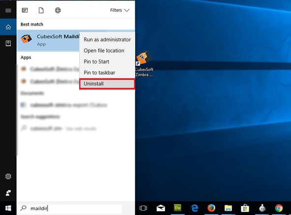The height and width of the screenshot is (215, 291).
Task: Open File Explorer from the taskbar
Action: coord(228,208)
